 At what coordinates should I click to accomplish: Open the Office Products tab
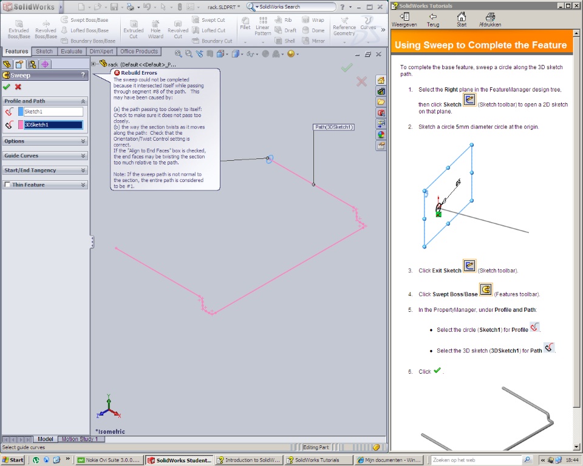click(x=139, y=52)
